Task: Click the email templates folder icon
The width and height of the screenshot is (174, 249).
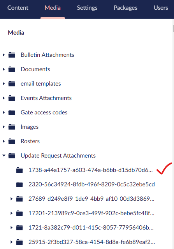Action: (12, 84)
